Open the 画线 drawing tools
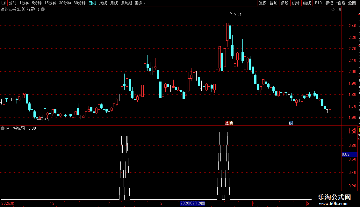Image resolution: width=360 pixels, height=207 pixels. (307, 3)
